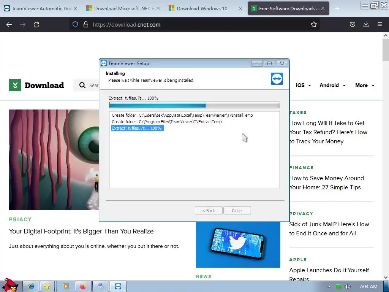Go back using the browser back arrow
The image size is (389, 292).
9,25
